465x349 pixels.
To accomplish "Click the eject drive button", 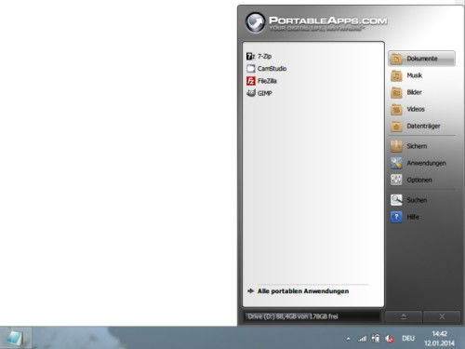I will (x=404, y=316).
